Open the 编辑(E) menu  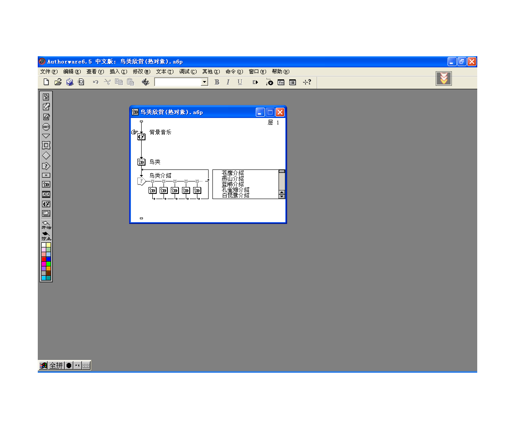[72, 72]
